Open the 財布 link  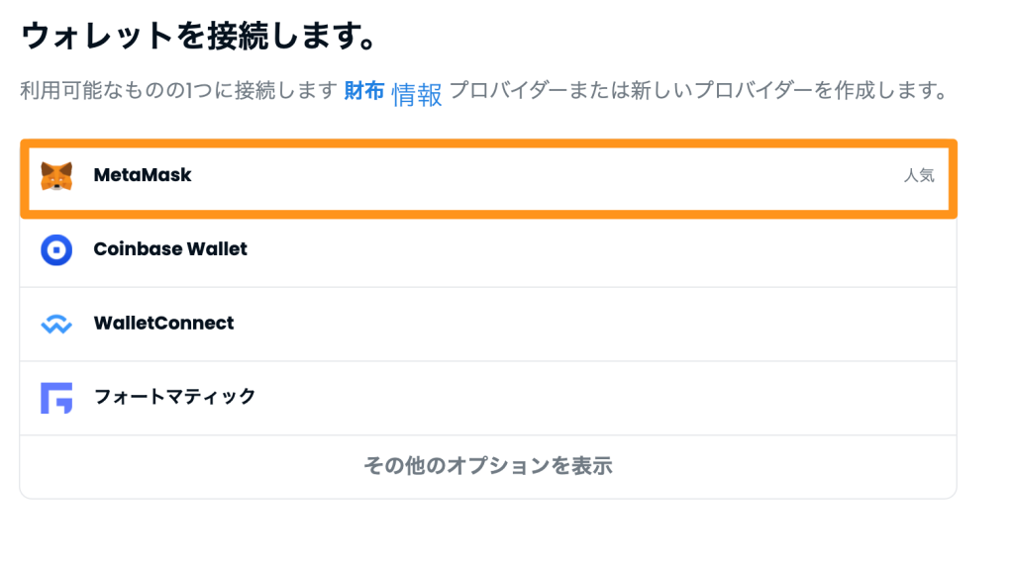coord(364,91)
